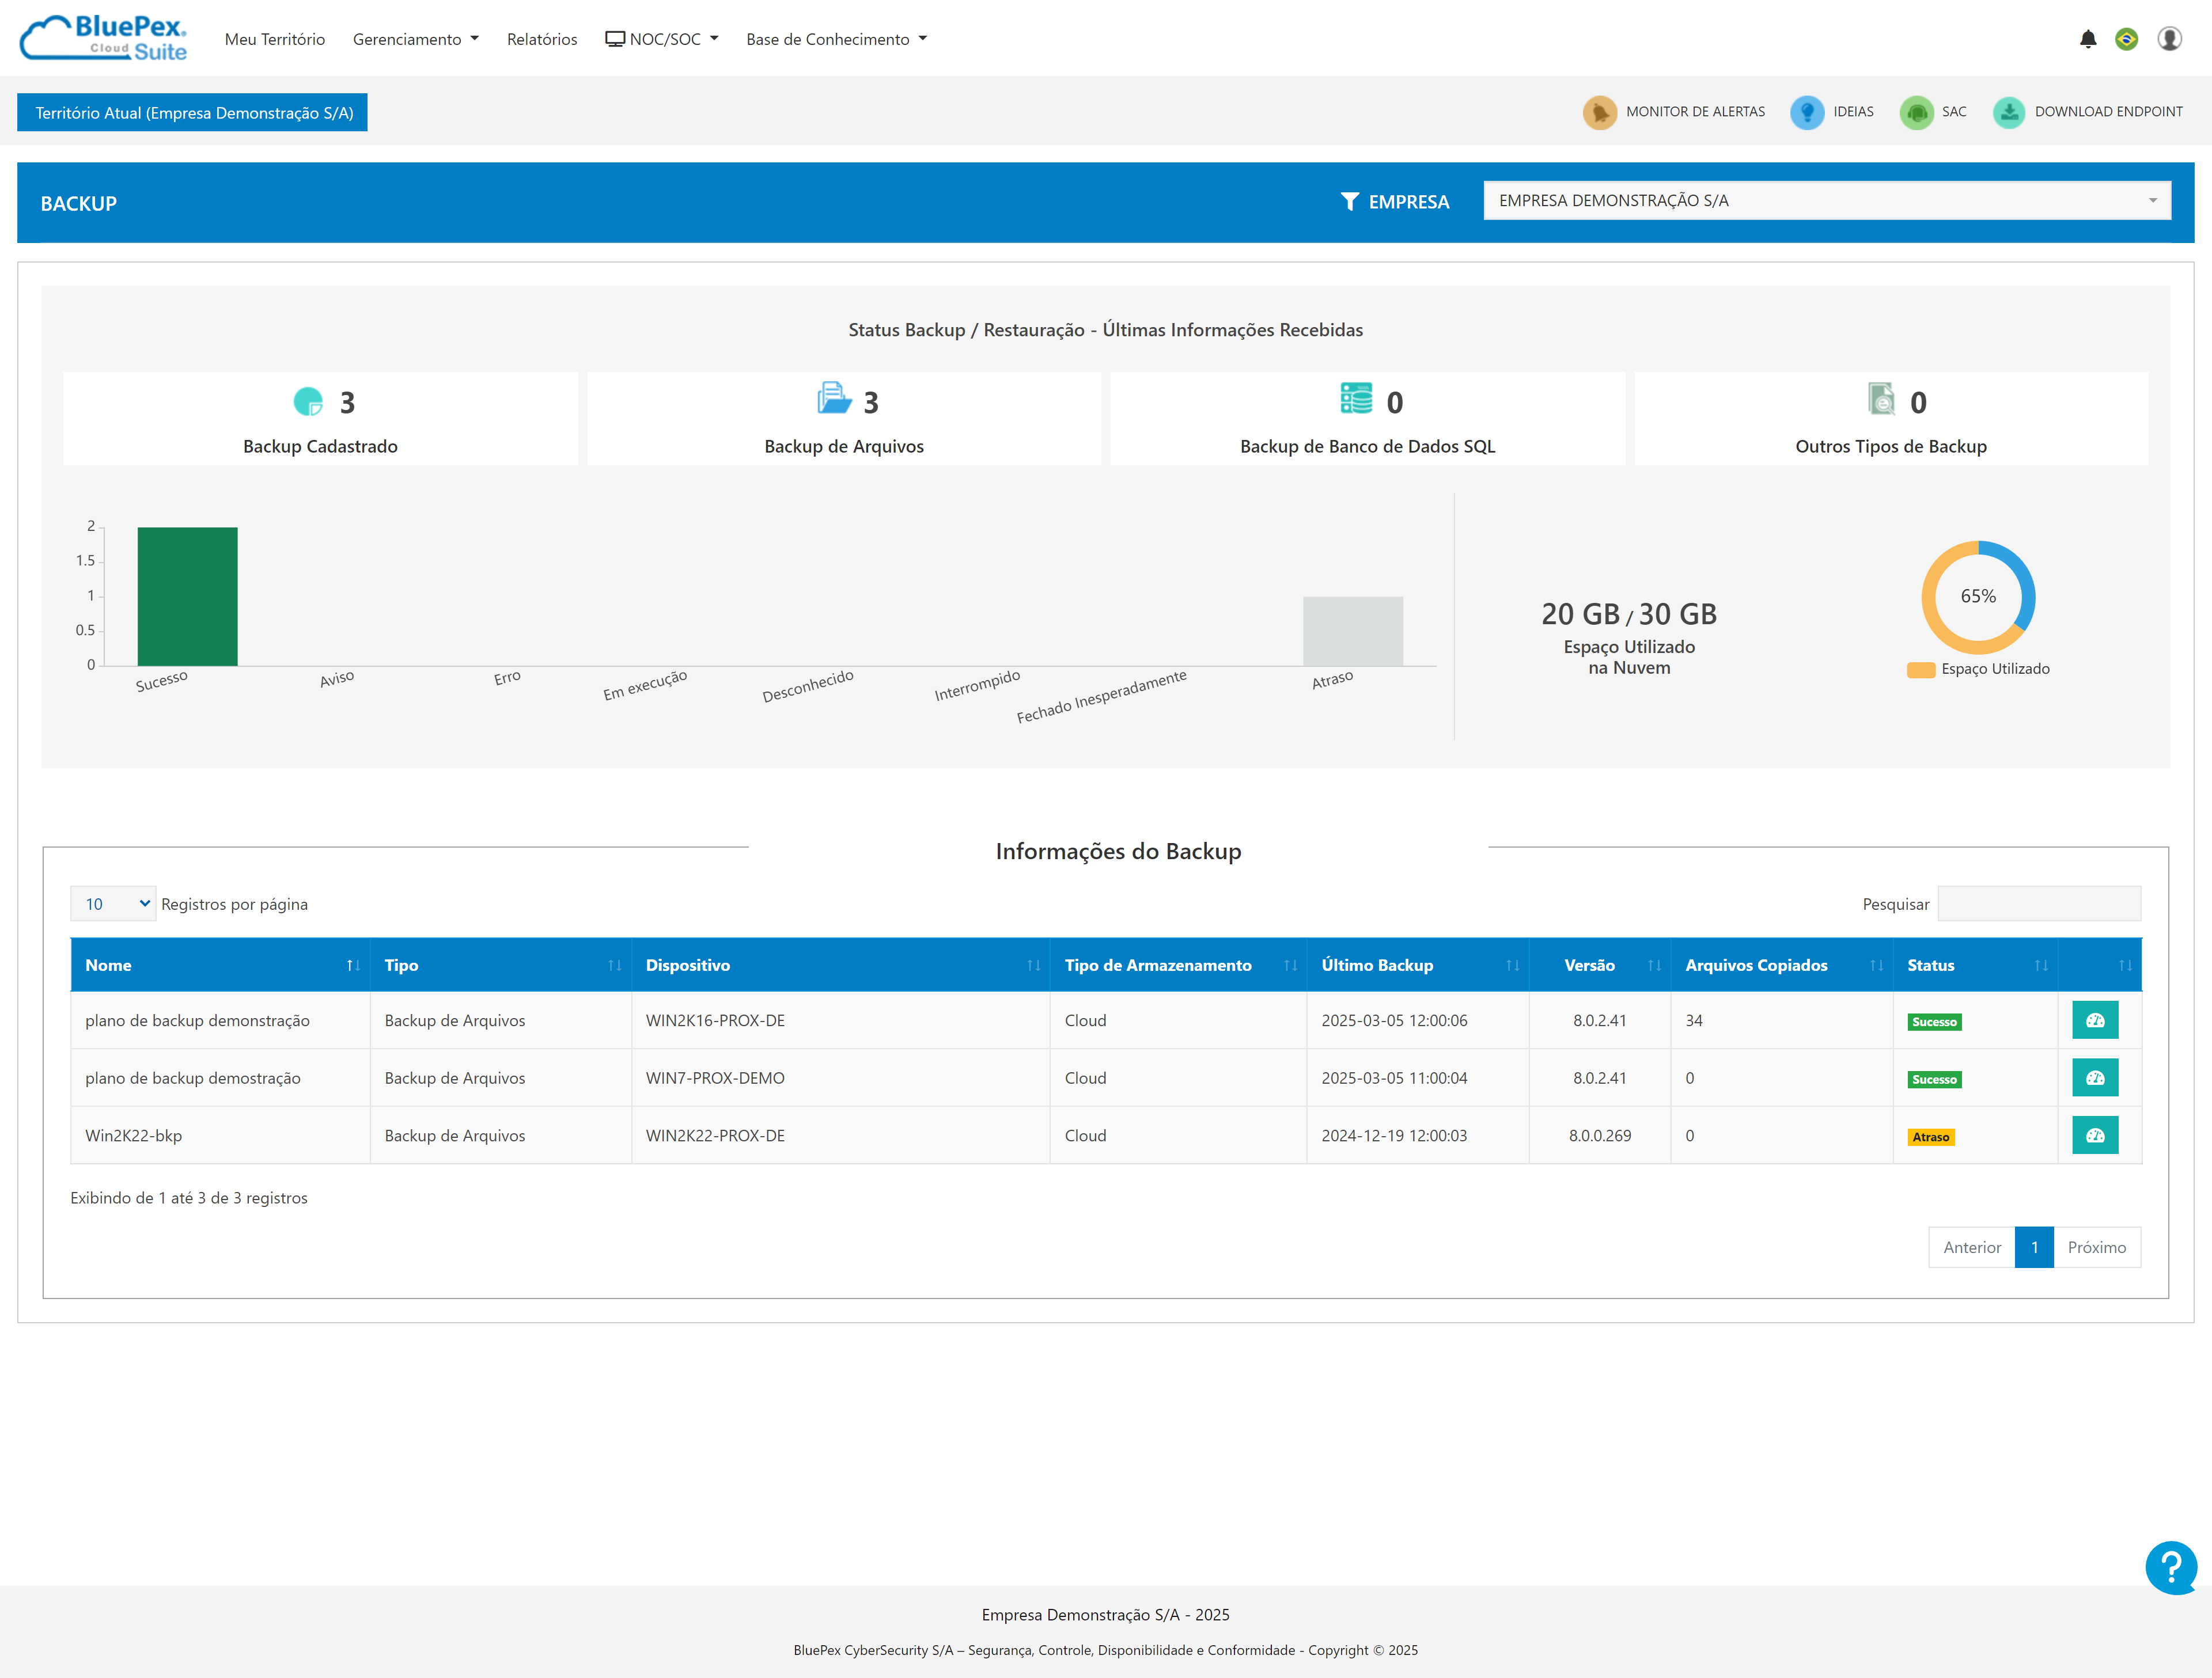This screenshot has height=1678, width=2212.
Task: Toggle Espaço Utilizado chart legend
Action: pos(1978,670)
